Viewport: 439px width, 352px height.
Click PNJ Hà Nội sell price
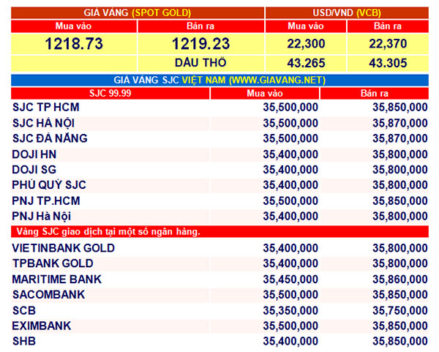pos(400,217)
